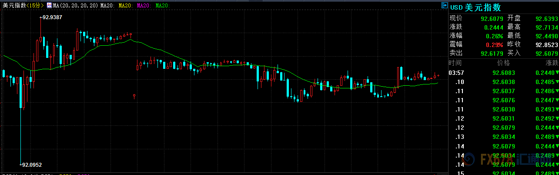Select the high price label 92.9387

pyautogui.click(x=52, y=17)
